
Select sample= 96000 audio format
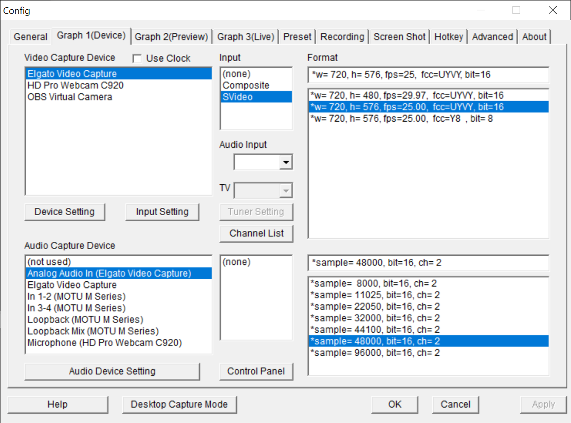[429, 353]
